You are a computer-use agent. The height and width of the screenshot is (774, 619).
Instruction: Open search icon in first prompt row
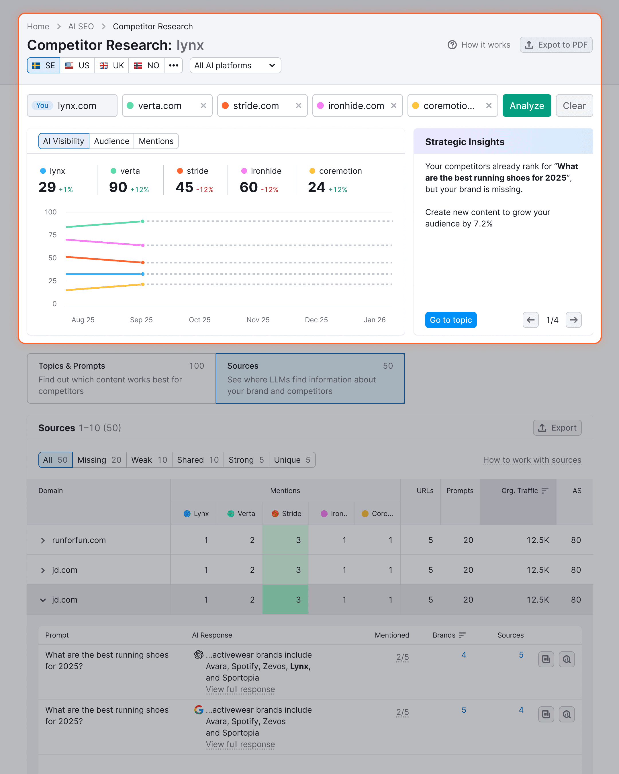coord(567,659)
